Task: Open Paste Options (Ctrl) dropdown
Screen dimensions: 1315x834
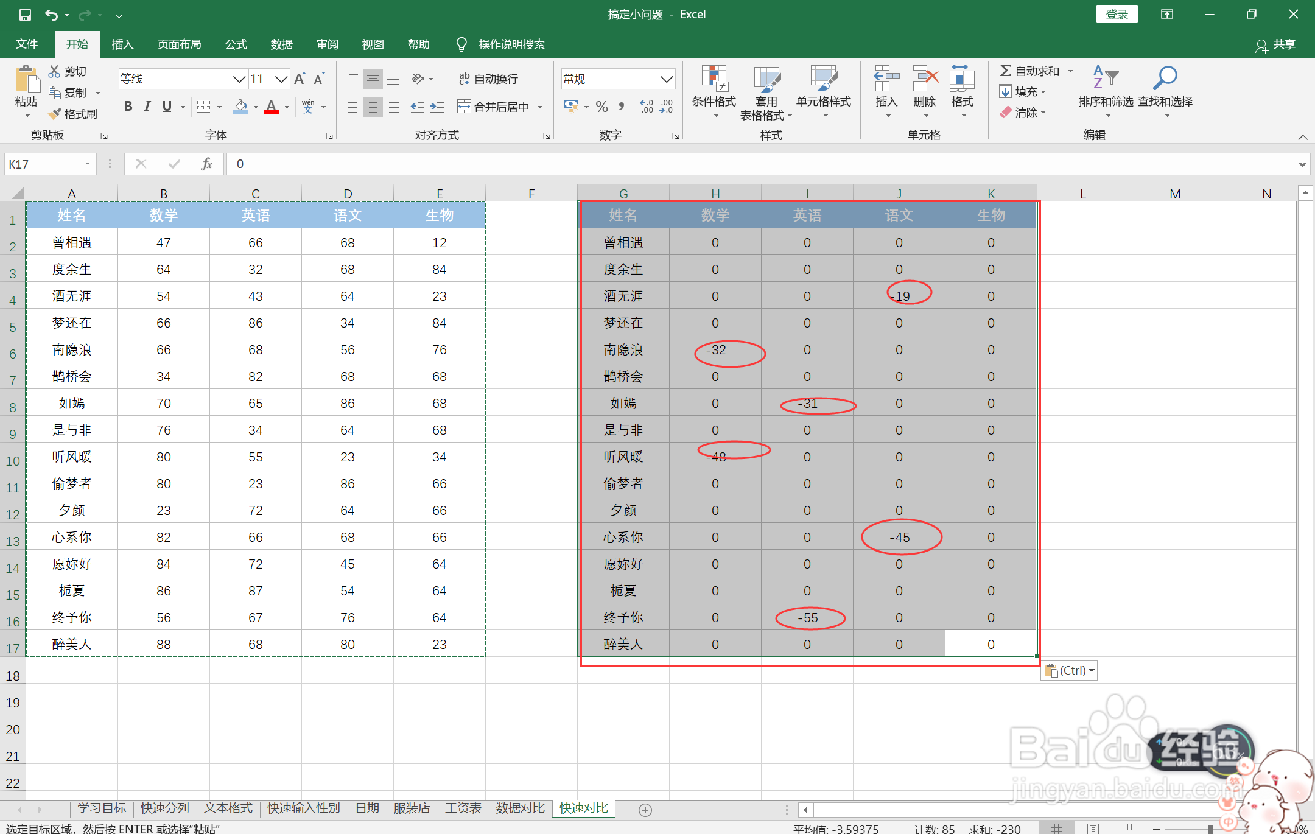Action: tap(1070, 670)
